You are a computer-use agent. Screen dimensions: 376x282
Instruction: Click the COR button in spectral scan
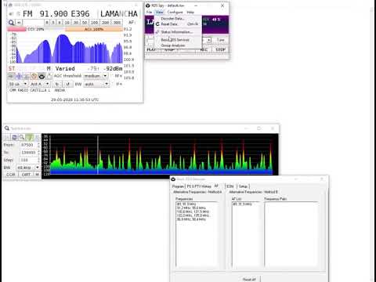[11, 175]
